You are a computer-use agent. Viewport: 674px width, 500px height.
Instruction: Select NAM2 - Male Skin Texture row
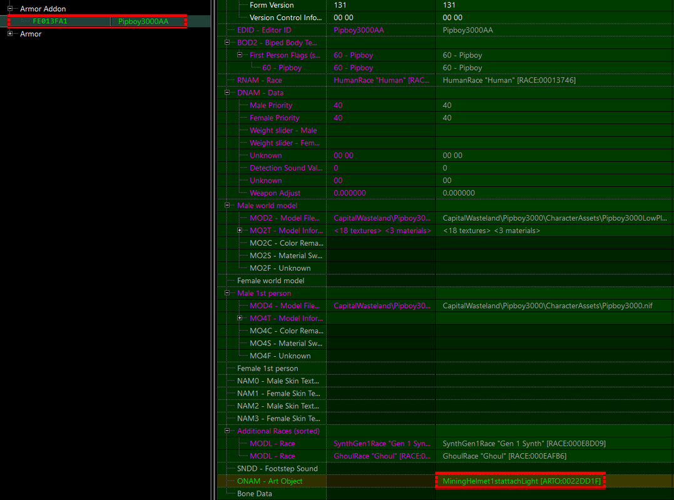[278, 406]
